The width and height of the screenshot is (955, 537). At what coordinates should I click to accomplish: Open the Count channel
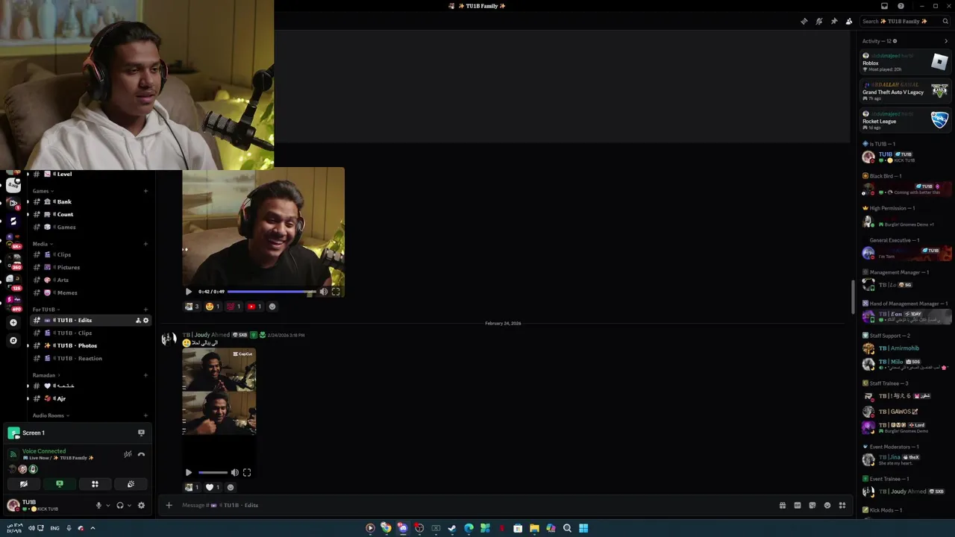90,214
